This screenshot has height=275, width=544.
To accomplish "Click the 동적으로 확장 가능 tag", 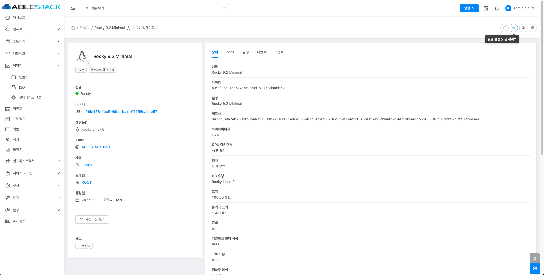I will [x=102, y=70].
